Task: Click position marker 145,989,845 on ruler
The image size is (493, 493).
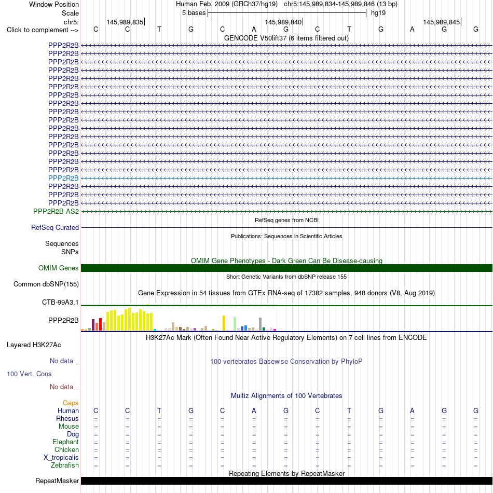Action: point(442,22)
